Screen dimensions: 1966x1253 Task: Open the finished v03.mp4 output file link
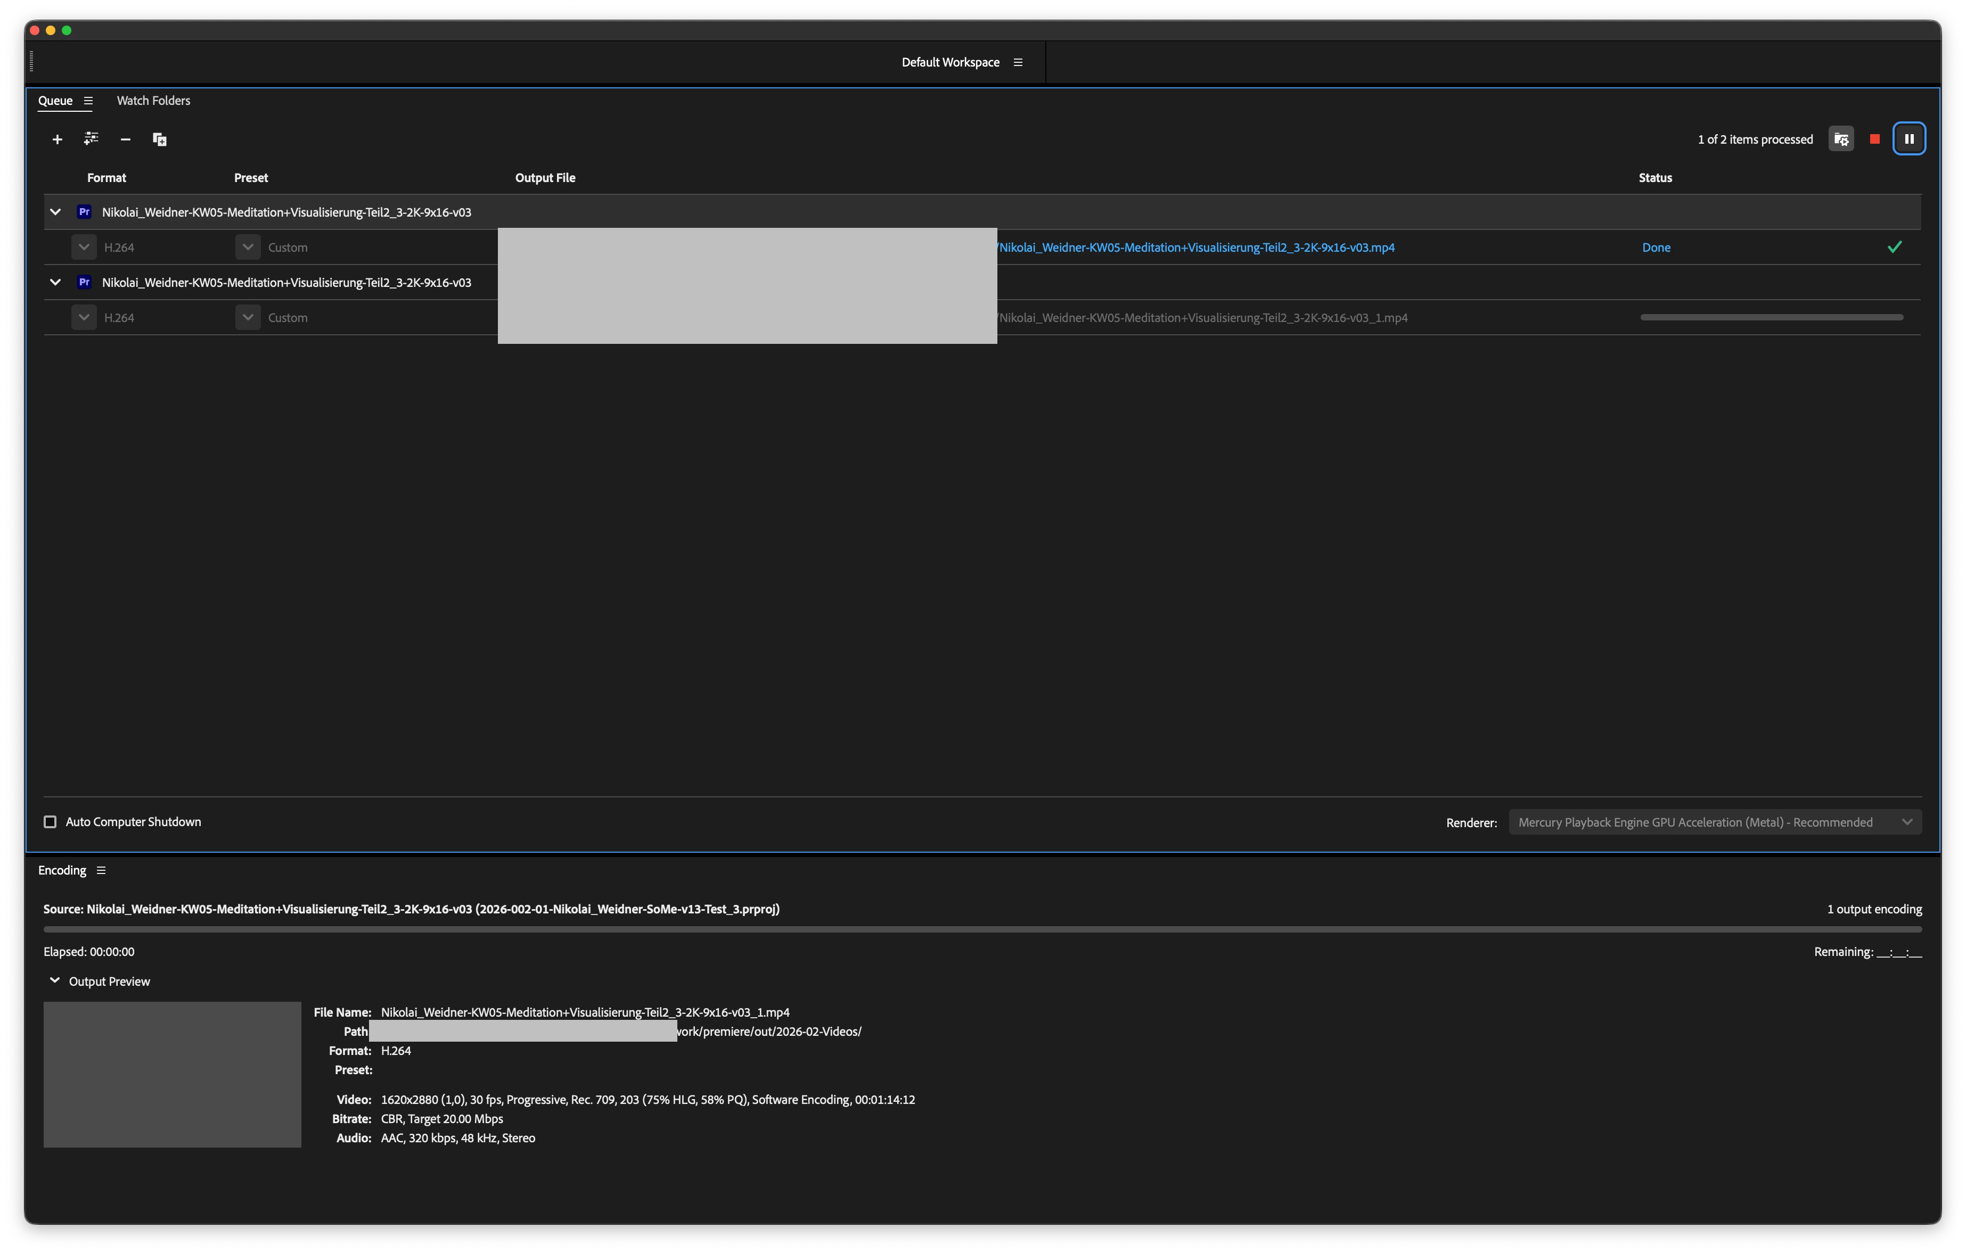pyautogui.click(x=1196, y=248)
